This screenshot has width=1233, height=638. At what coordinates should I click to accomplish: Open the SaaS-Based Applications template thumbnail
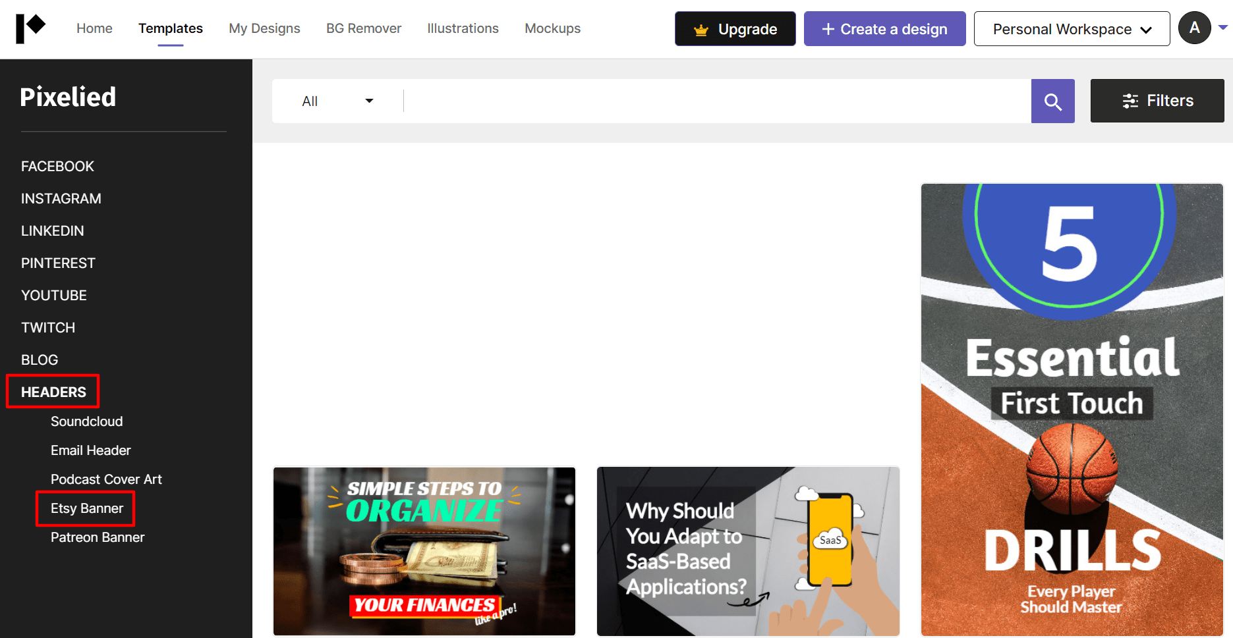click(748, 551)
